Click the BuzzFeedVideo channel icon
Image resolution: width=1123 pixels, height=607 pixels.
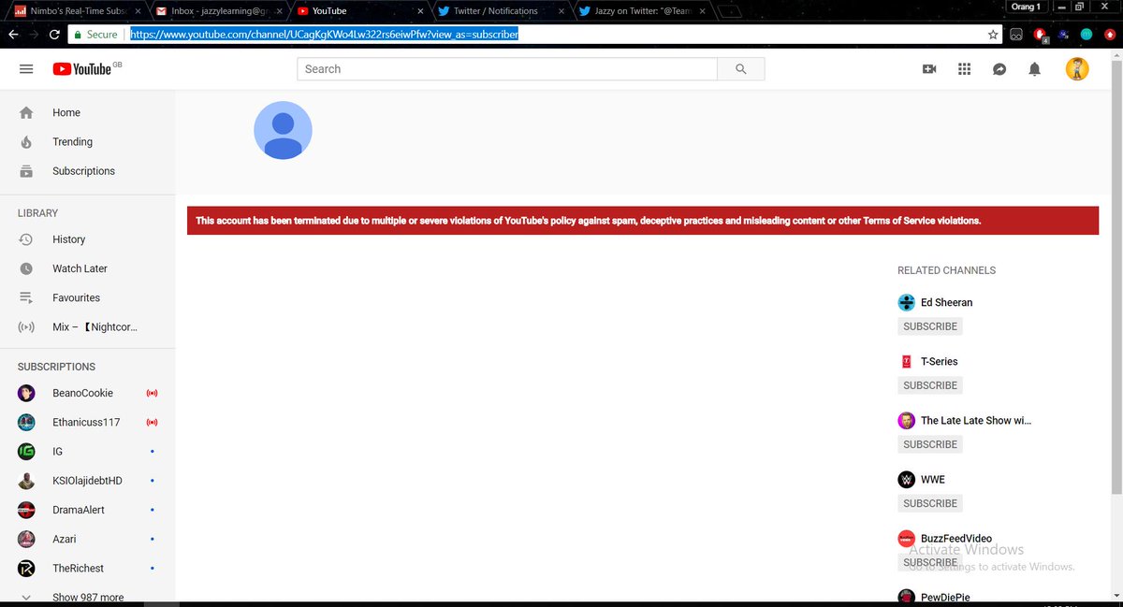pos(906,538)
